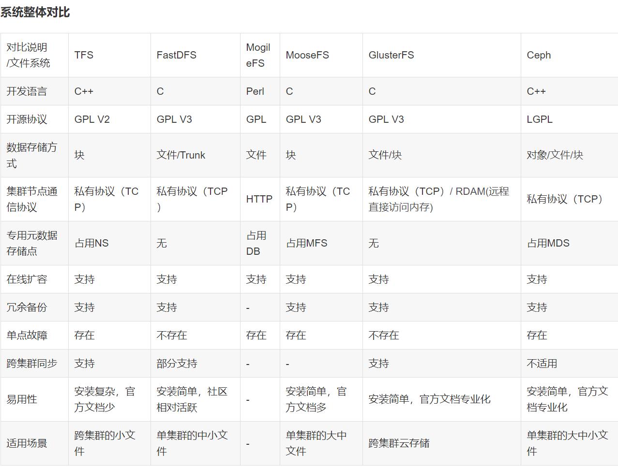The width and height of the screenshot is (618, 467).
Task: Select the LGPL cell under Ceph
Action: 540,119
